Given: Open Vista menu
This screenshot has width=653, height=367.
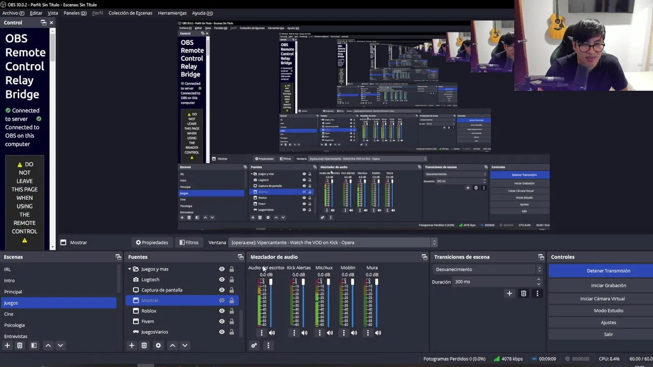Looking at the screenshot, I should click(53, 13).
